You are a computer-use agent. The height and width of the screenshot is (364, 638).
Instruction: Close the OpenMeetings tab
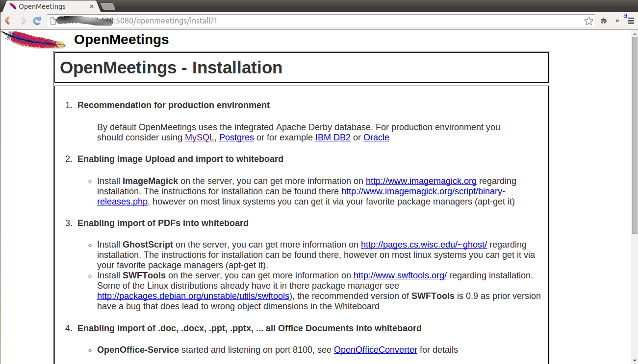pyautogui.click(x=92, y=6)
